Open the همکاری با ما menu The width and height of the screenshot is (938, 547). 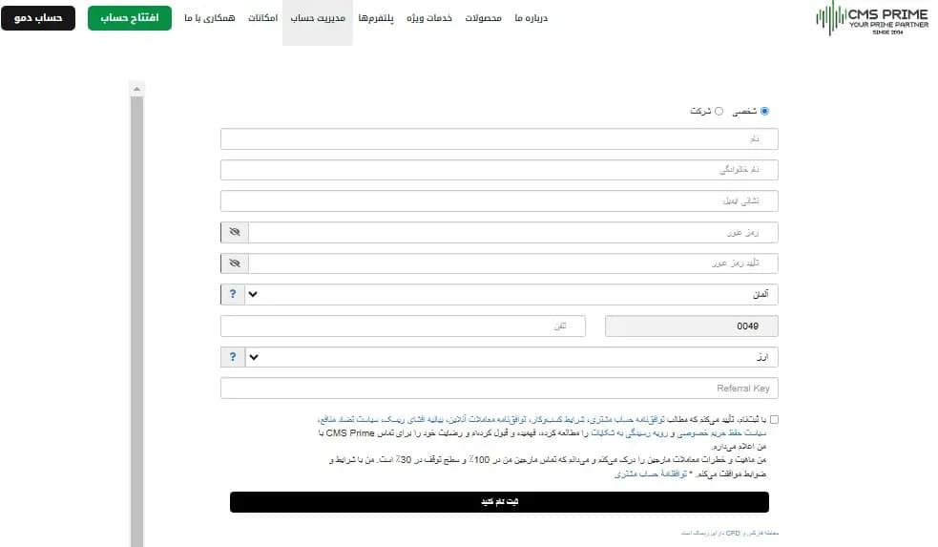209,18
